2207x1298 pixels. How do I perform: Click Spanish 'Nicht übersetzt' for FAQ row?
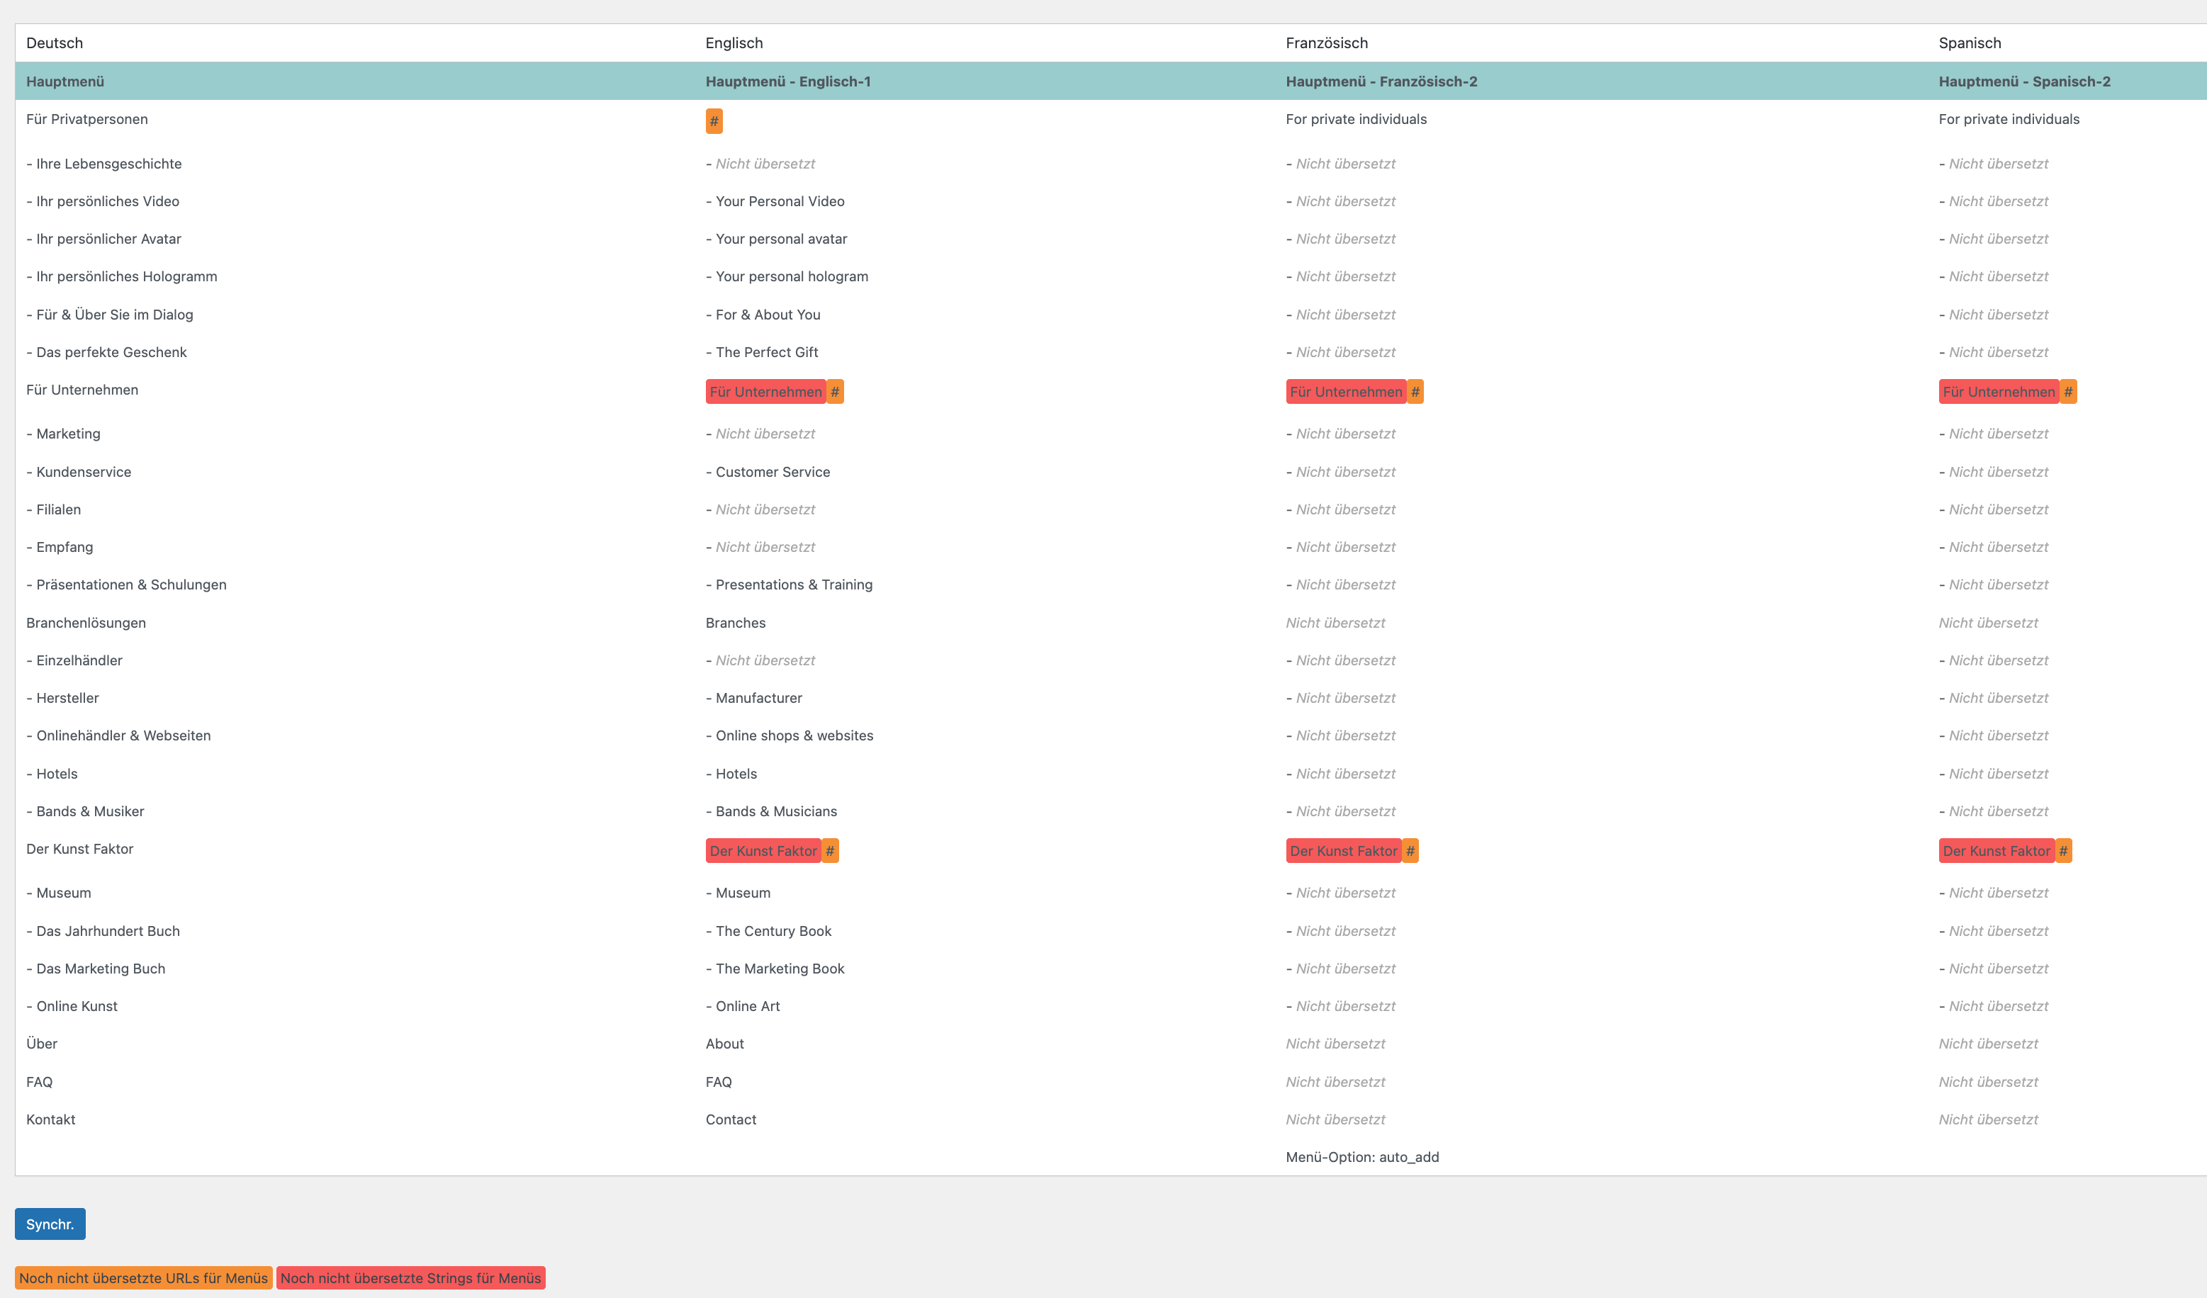coord(1988,1082)
